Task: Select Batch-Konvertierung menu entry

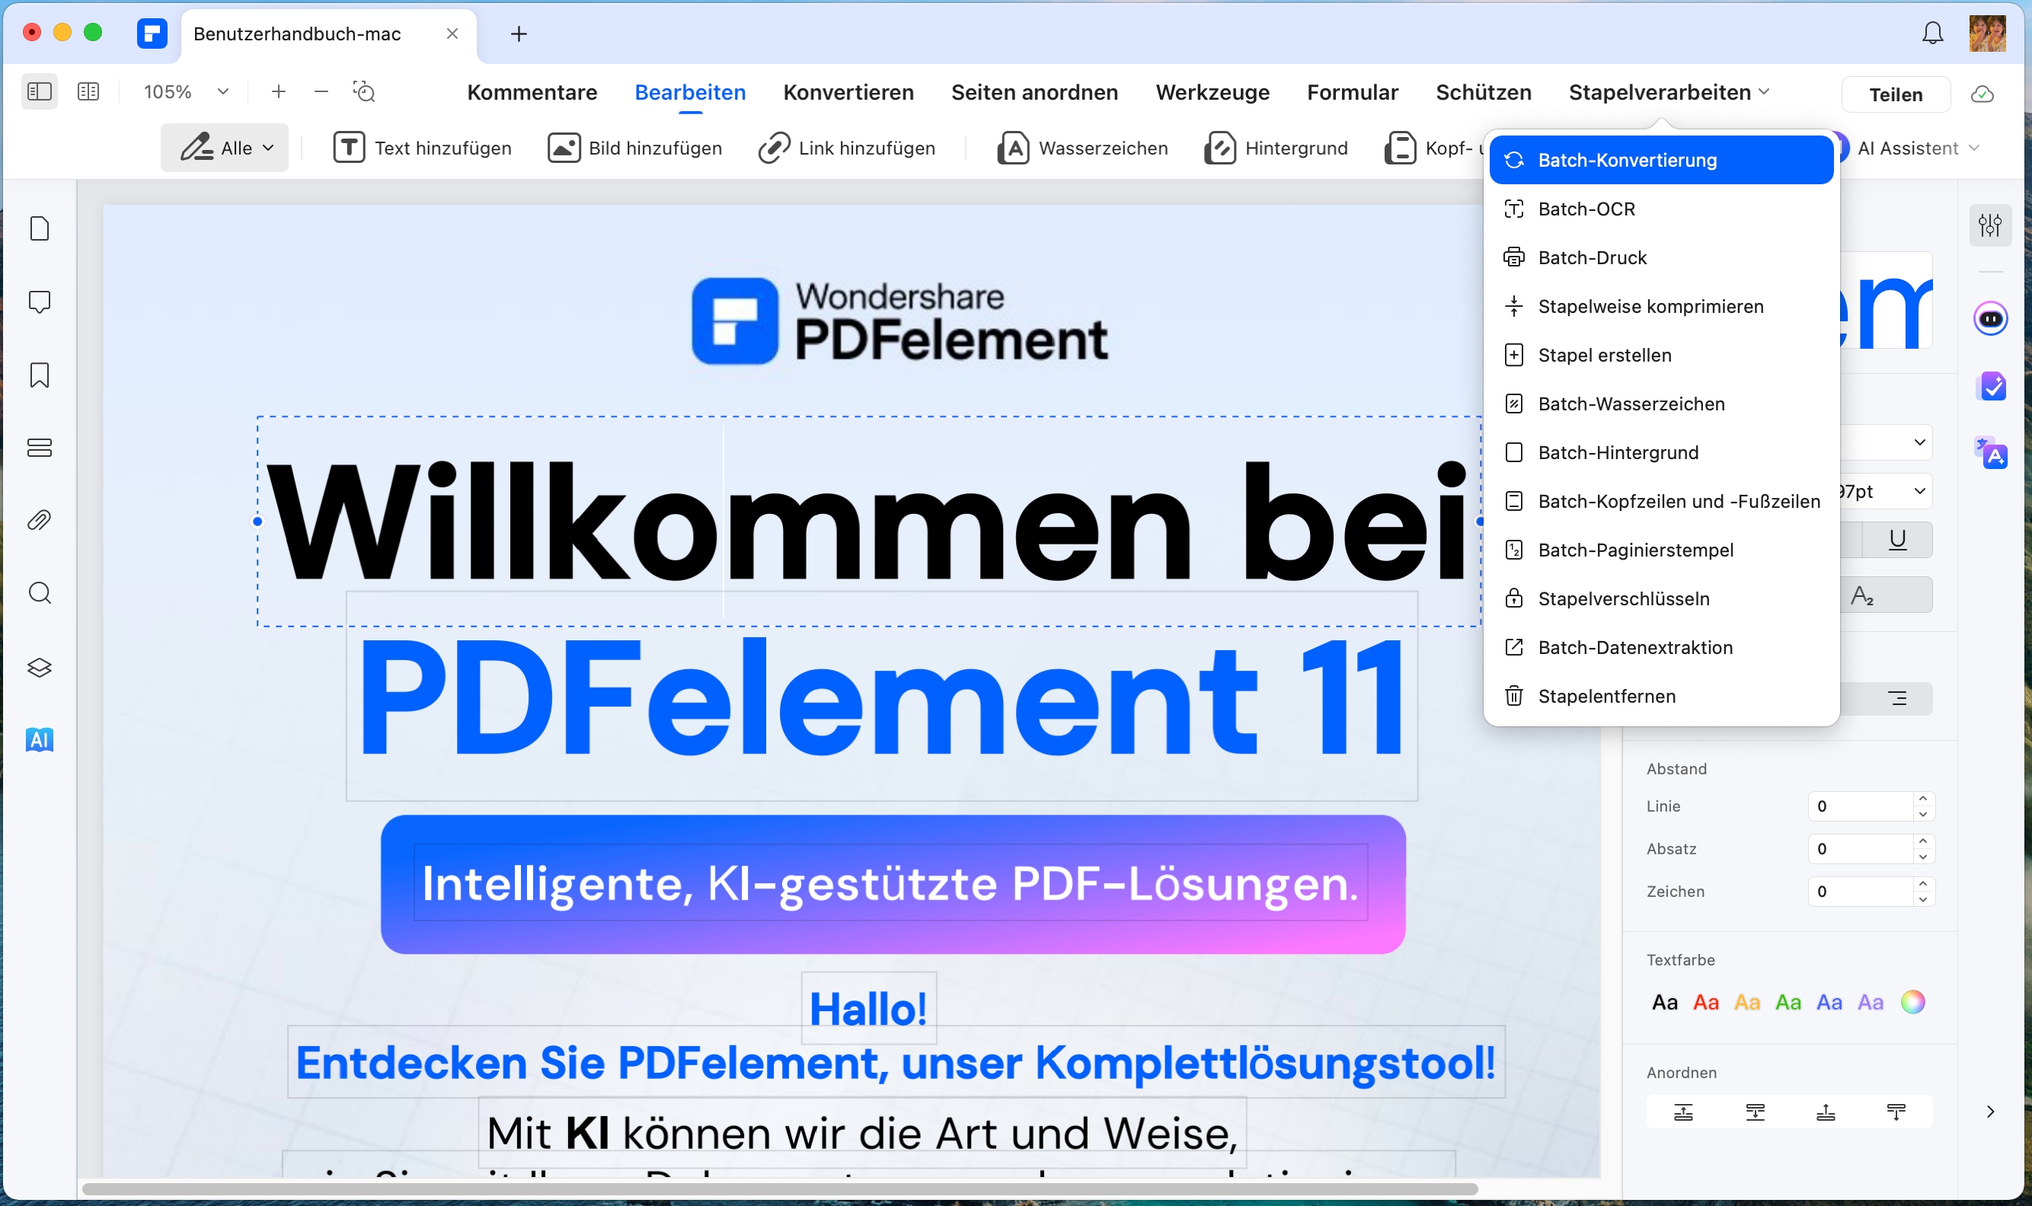Action: pyautogui.click(x=1661, y=160)
